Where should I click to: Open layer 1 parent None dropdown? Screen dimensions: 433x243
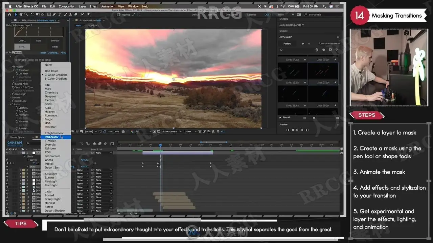(104, 153)
